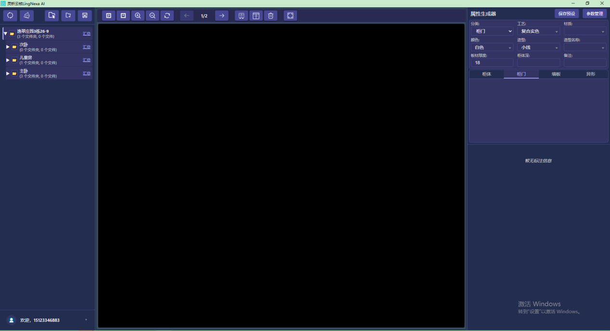The height and width of the screenshot is (331, 610).
Task: Go to the next page with right arrow
Action: click(x=221, y=16)
